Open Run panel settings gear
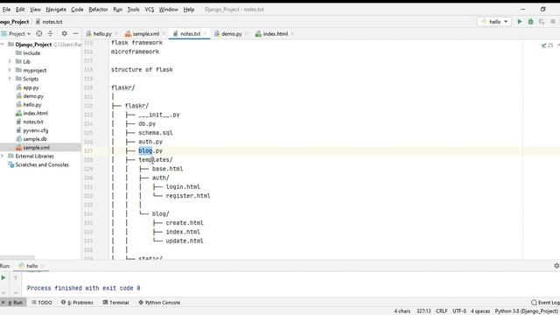The image size is (560, 315). 556,266
